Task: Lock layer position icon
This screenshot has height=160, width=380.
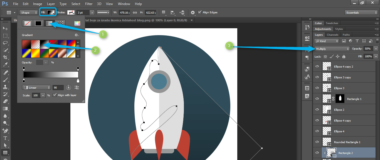Action: click(x=337, y=56)
